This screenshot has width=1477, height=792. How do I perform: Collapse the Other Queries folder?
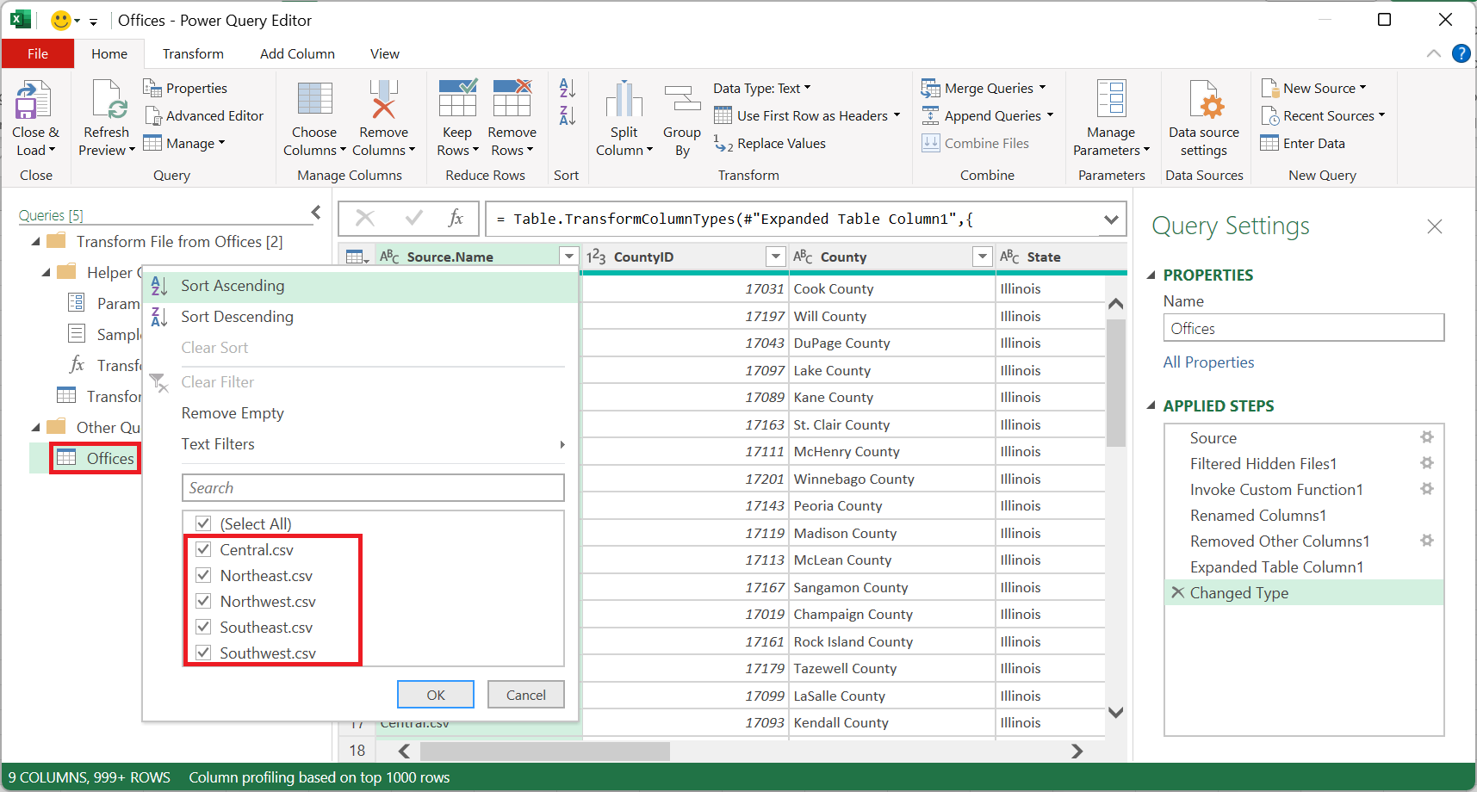tap(35, 428)
